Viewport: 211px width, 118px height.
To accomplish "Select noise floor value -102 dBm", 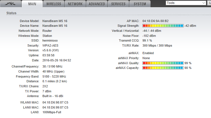I will [x=149, y=36].
